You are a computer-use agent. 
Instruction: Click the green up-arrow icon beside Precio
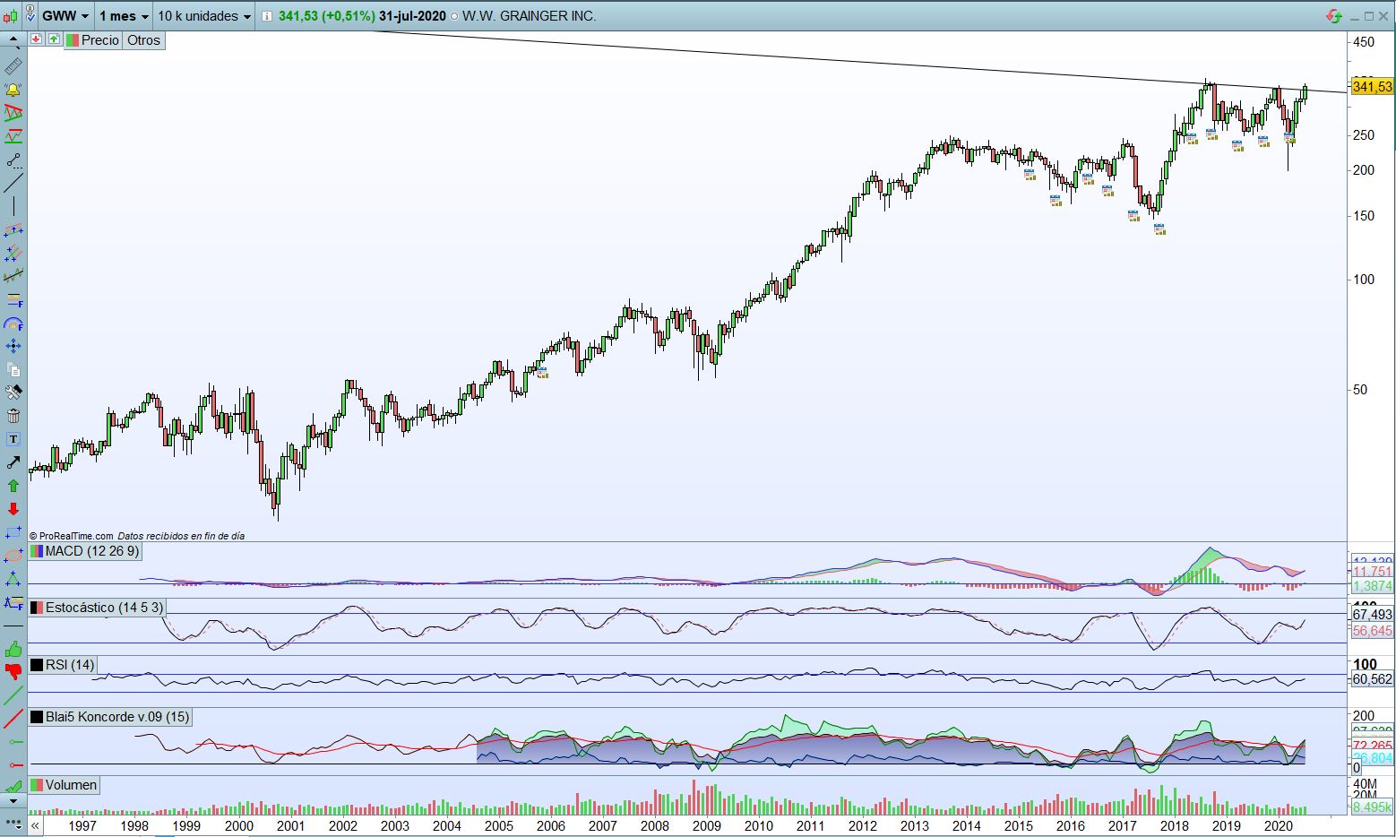54,39
